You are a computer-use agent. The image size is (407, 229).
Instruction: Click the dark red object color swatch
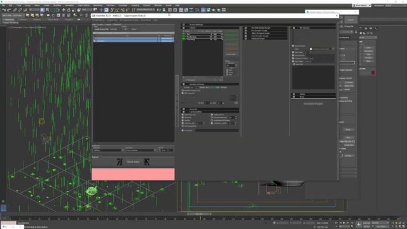(x=373, y=73)
